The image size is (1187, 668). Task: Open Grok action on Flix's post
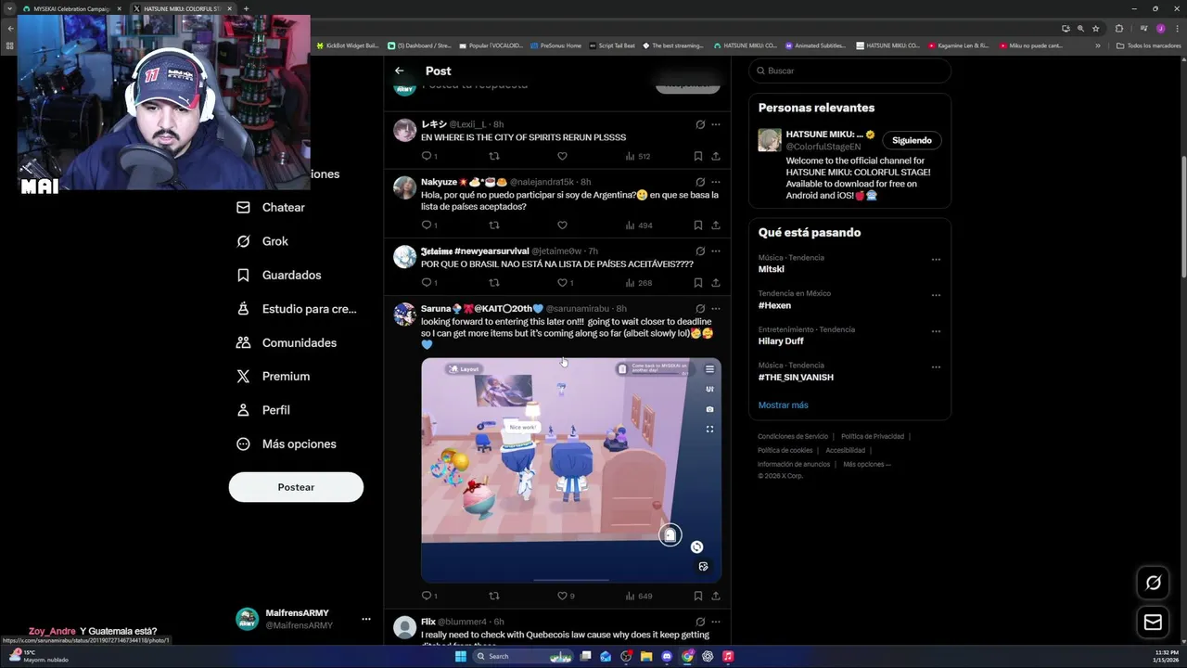tap(700, 622)
